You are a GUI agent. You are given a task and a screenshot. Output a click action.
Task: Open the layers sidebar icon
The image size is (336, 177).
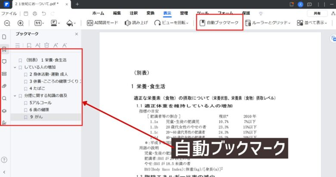pyautogui.click(x=4, y=111)
